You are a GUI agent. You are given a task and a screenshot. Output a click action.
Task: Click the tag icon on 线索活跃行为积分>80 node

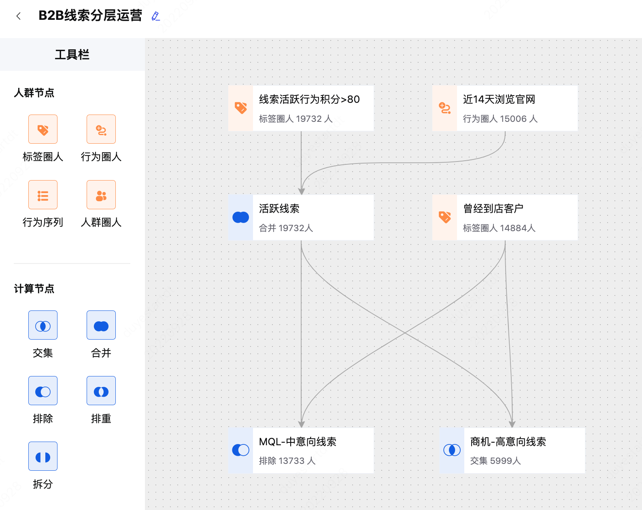pos(241,108)
